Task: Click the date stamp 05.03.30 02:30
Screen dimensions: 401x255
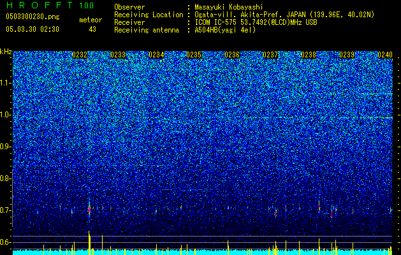Action: [x=33, y=29]
